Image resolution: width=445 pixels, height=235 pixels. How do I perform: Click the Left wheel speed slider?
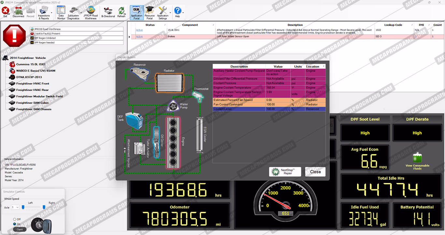point(23,207)
